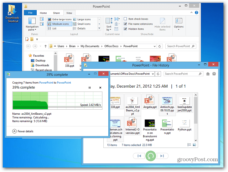Select Medium icons layout
This screenshot has height=172, width=228.
pyautogui.click(x=59, y=24)
